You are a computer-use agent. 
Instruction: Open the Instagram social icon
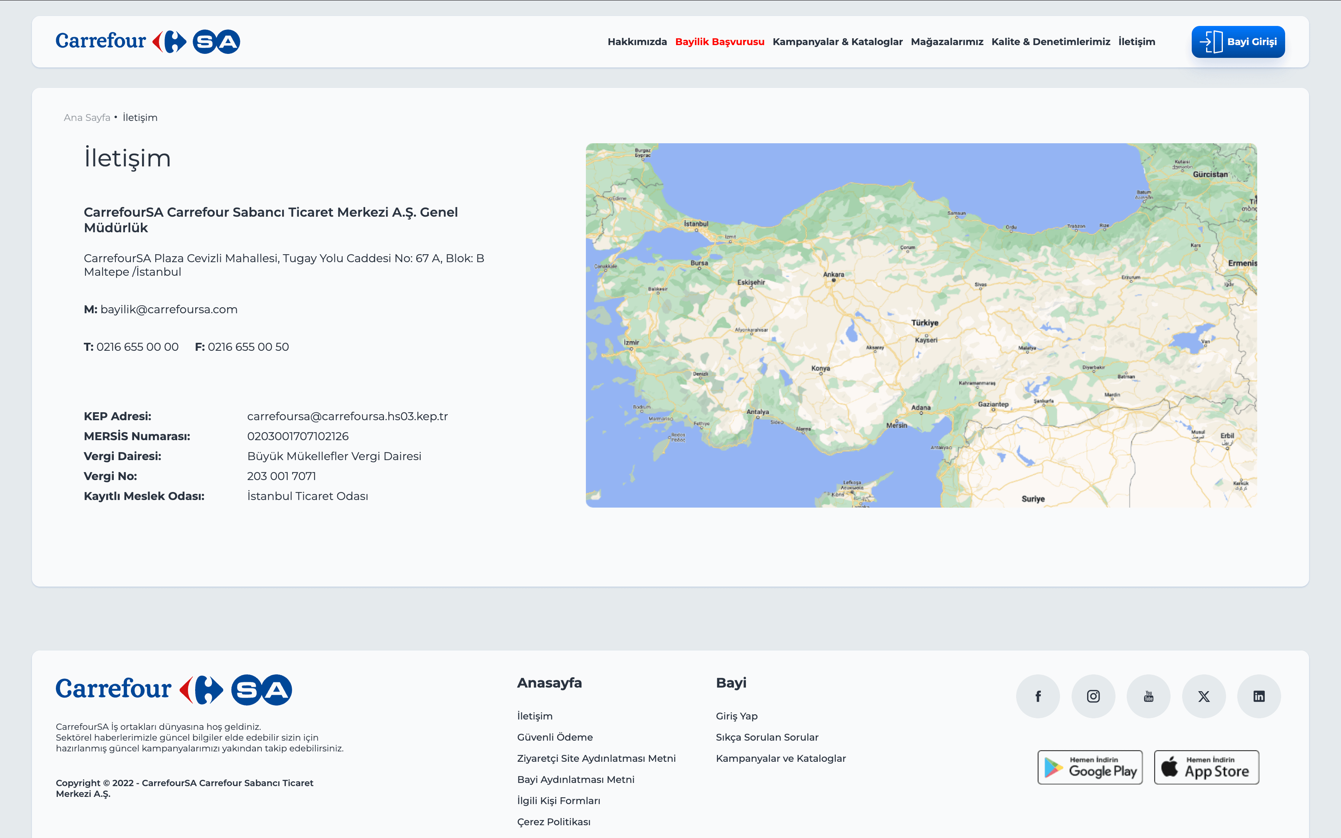pyautogui.click(x=1093, y=696)
